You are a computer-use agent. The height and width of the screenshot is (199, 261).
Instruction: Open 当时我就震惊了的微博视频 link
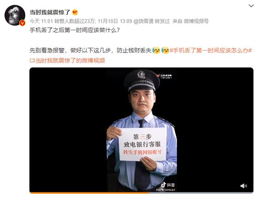[70, 61]
